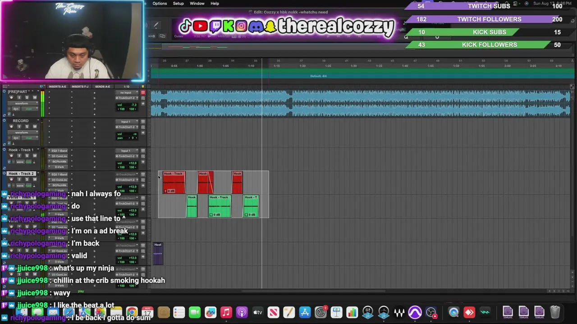Solo Hook - Track 1
Viewport: 577px width, 324px height.
(x=27, y=156)
